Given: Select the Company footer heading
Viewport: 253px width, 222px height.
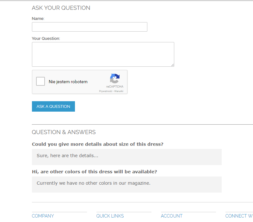Looking at the screenshot, I should 43,216.
